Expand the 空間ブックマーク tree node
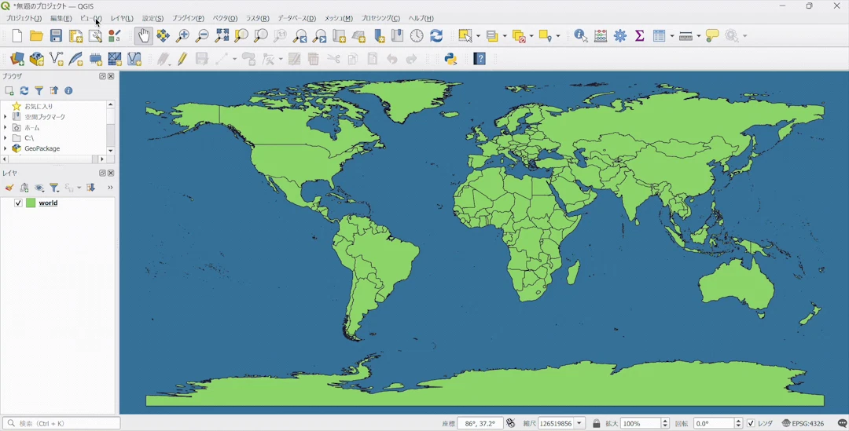 click(x=6, y=117)
